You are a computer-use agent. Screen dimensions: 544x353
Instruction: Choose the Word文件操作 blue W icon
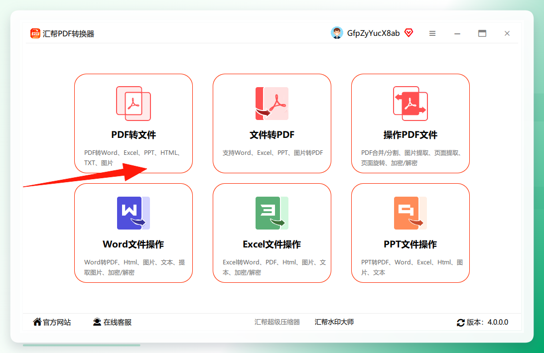pos(134,213)
